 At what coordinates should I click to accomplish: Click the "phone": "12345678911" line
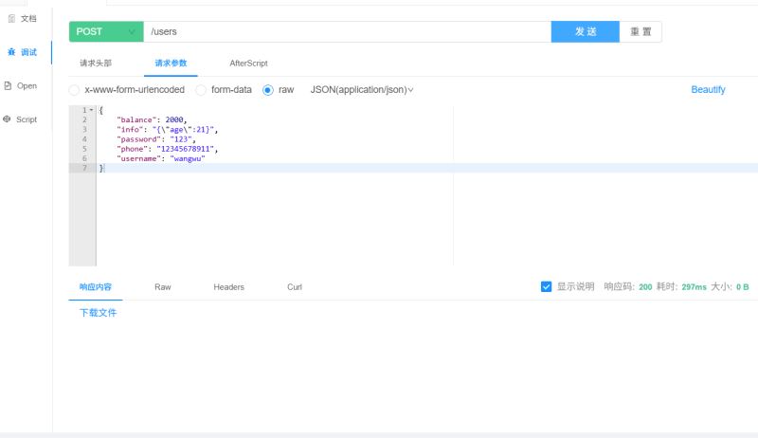168,149
